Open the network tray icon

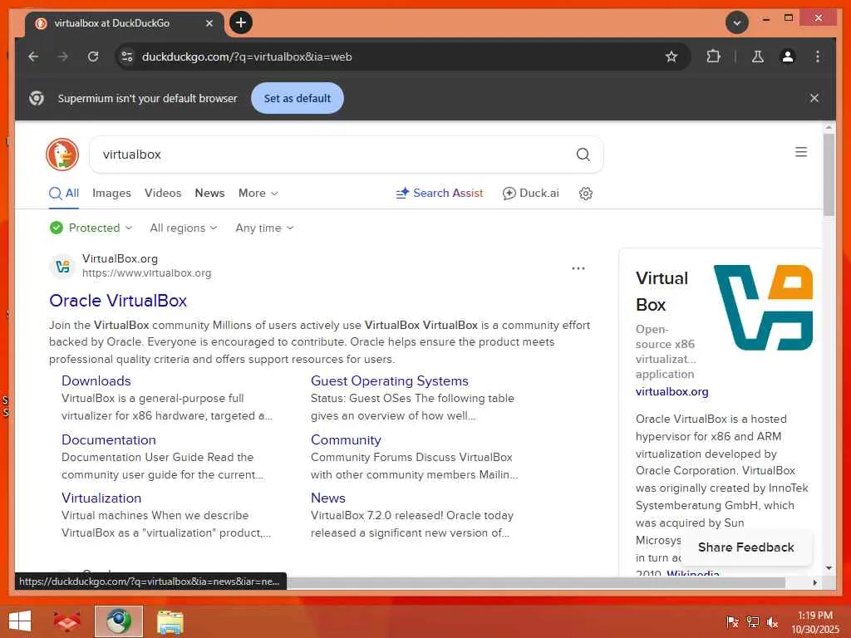753,621
